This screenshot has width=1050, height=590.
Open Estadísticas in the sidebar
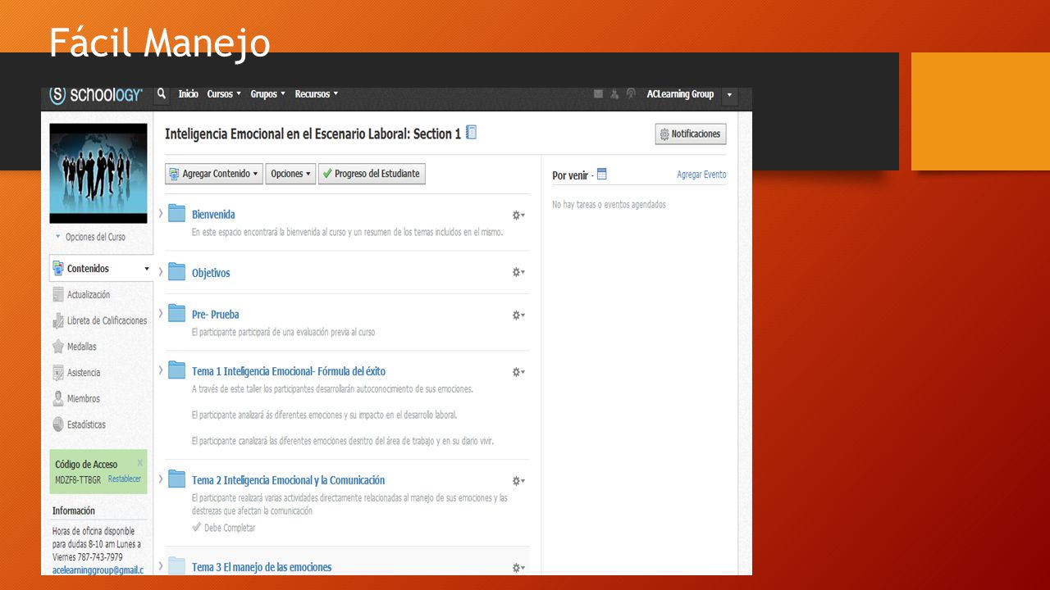[x=86, y=424]
